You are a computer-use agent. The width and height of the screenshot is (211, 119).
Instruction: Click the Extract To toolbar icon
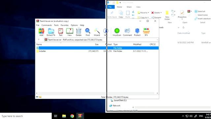(51, 32)
